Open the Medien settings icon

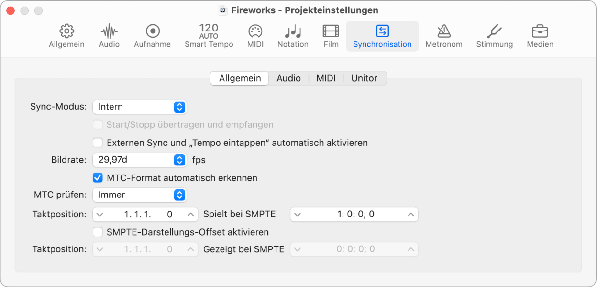click(540, 36)
